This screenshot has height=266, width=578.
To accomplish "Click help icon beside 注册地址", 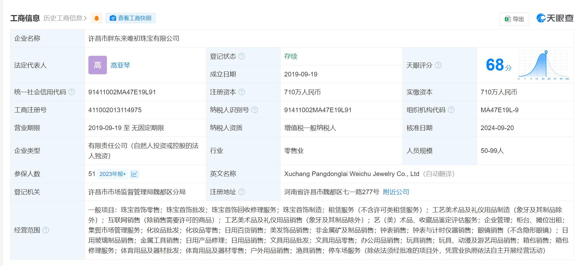I will [242, 192].
